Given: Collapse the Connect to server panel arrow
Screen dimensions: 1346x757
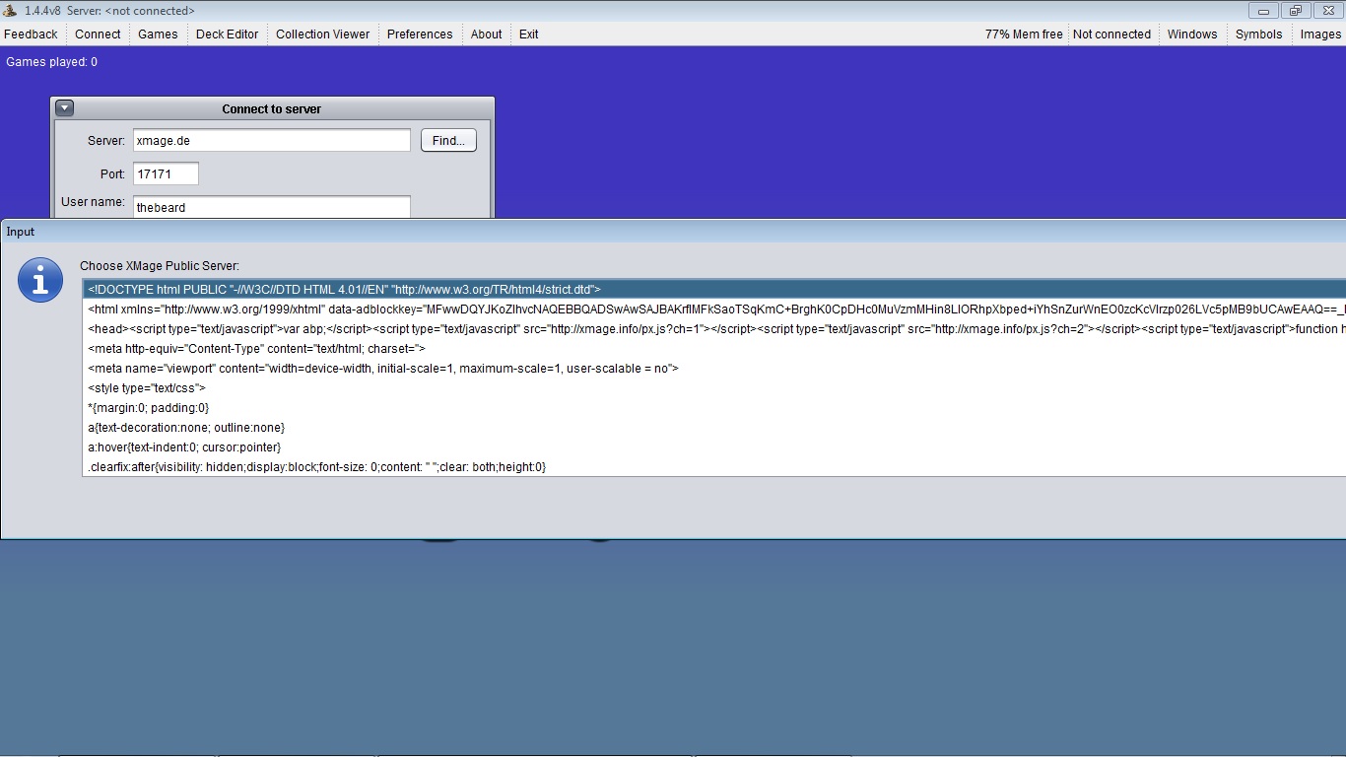Looking at the screenshot, I should pos(64,108).
